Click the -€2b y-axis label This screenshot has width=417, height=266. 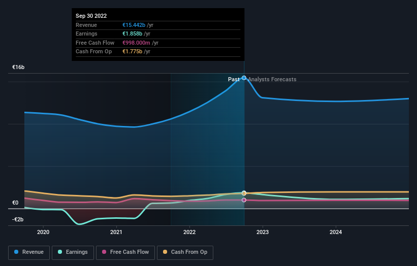pos(18,219)
